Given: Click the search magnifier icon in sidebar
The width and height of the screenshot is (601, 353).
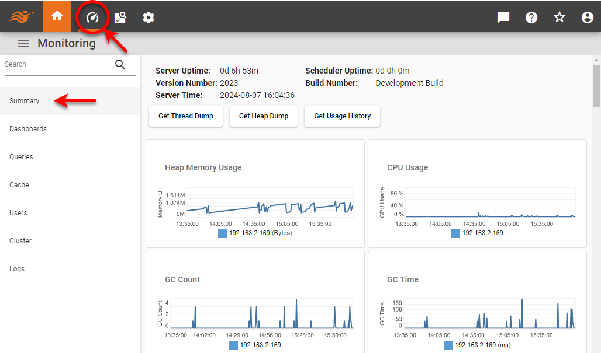Looking at the screenshot, I should click(120, 64).
